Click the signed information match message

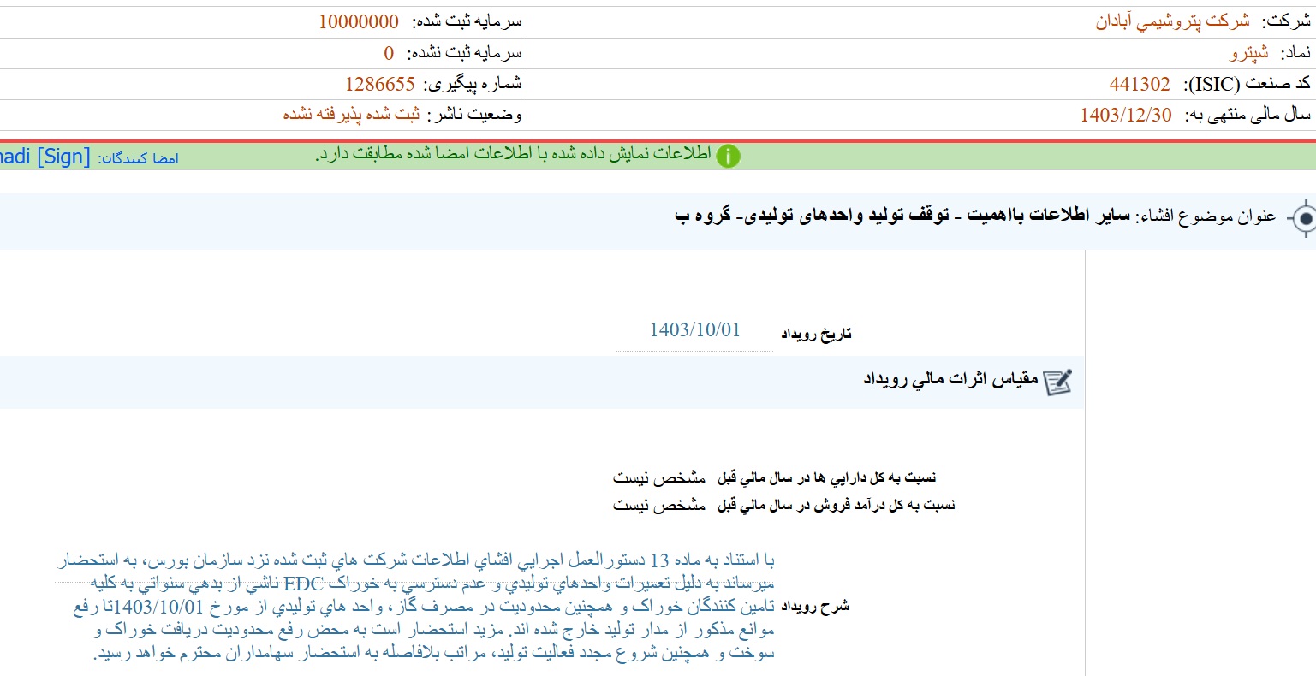(x=513, y=154)
